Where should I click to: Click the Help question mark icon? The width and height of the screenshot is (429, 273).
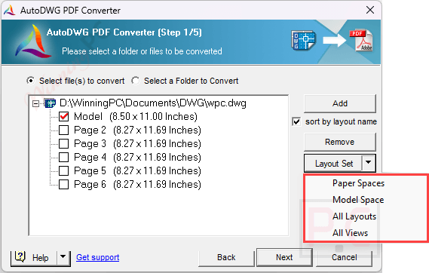[20, 256]
